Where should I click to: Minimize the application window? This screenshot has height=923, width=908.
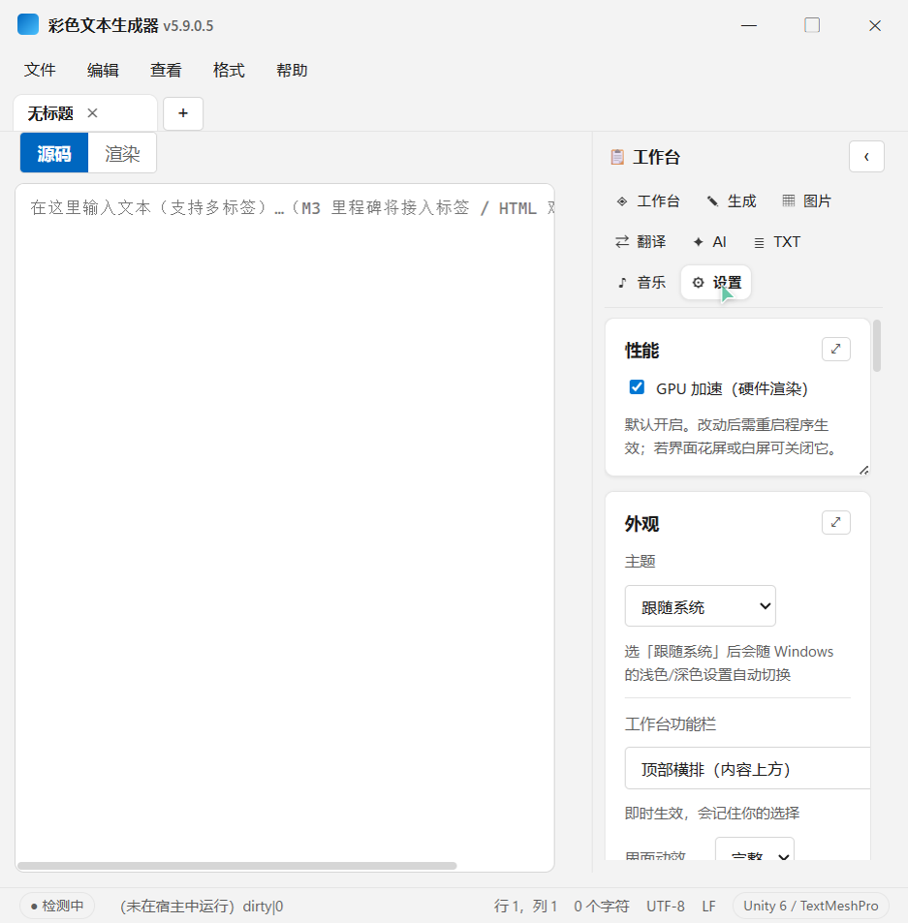[x=749, y=25]
